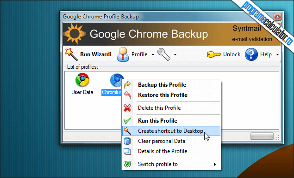Click the gray status bar button

pos(262,136)
